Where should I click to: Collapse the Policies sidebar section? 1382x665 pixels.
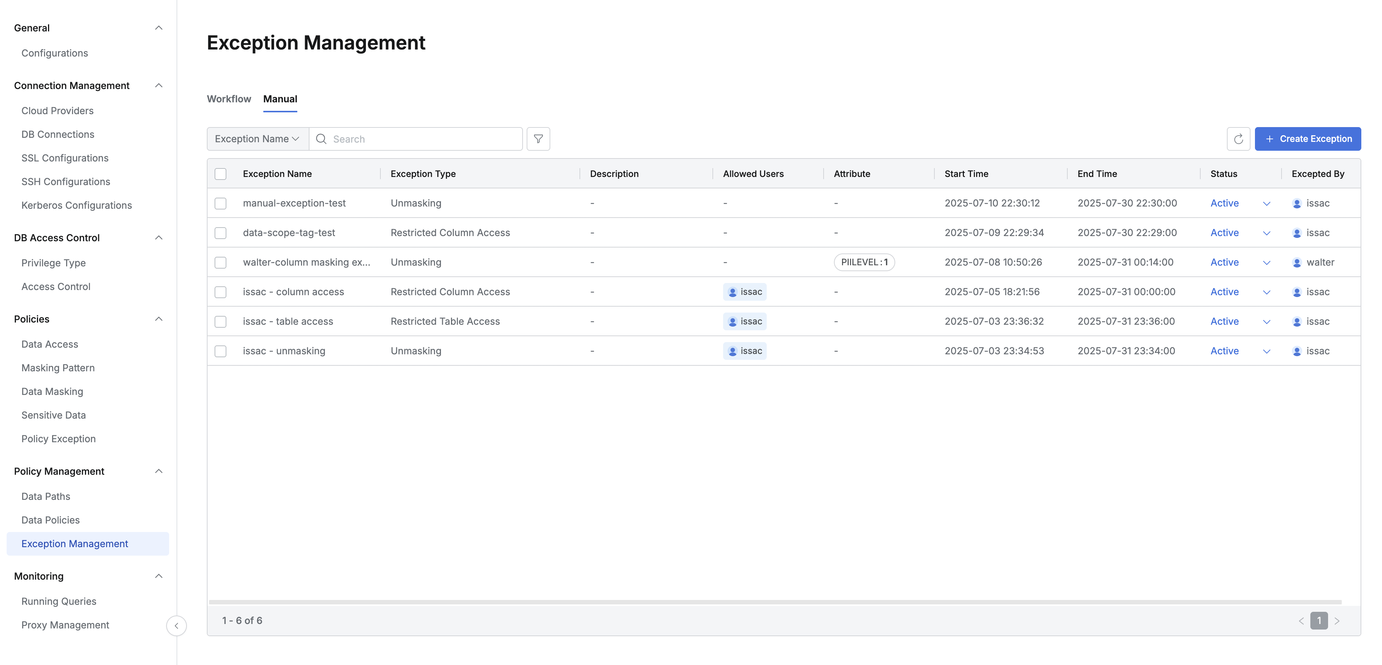158,319
